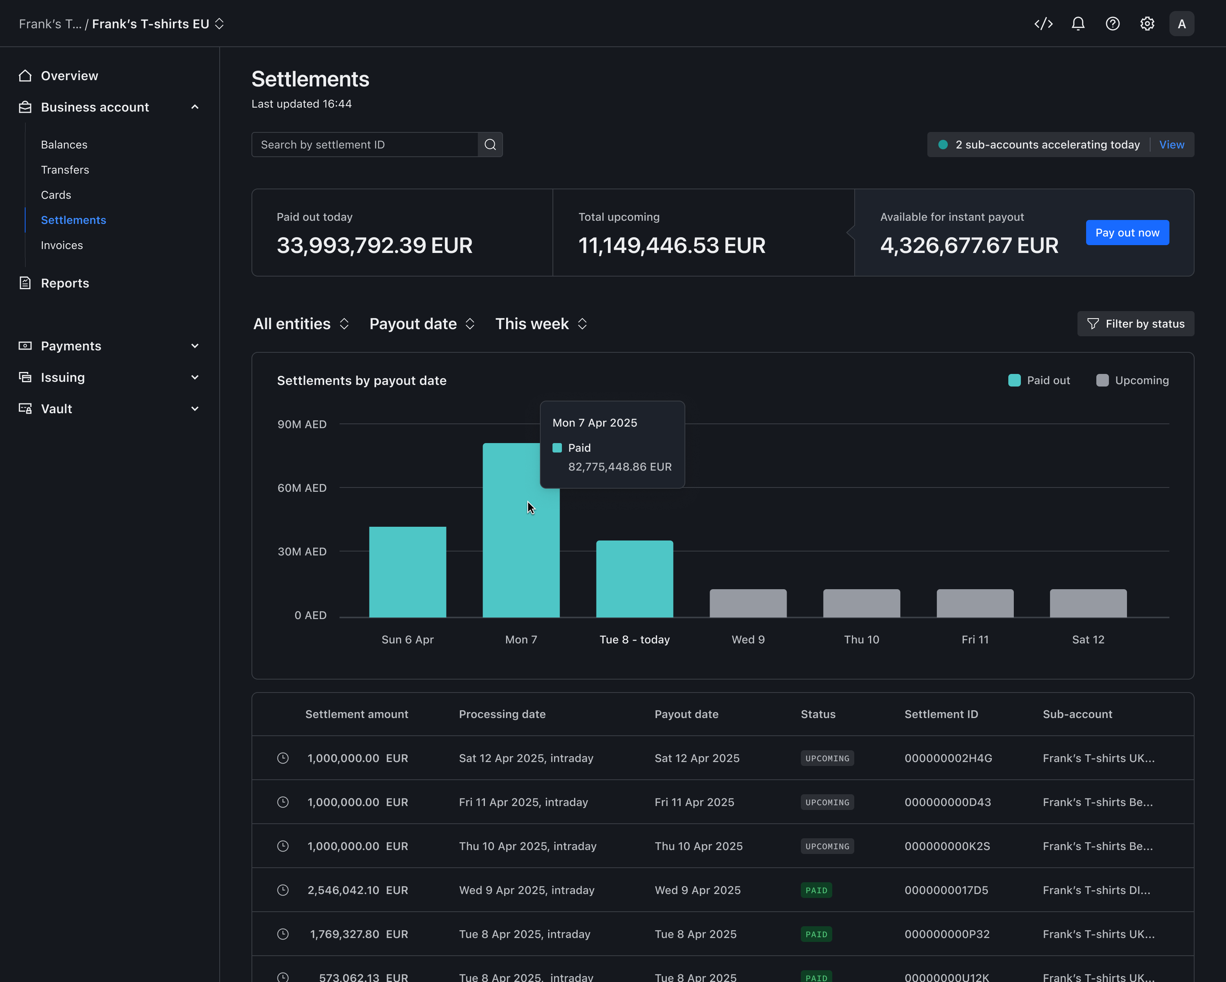Image resolution: width=1226 pixels, height=982 pixels.
Task: Expand the Payments section chevron
Action: coord(195,346)
